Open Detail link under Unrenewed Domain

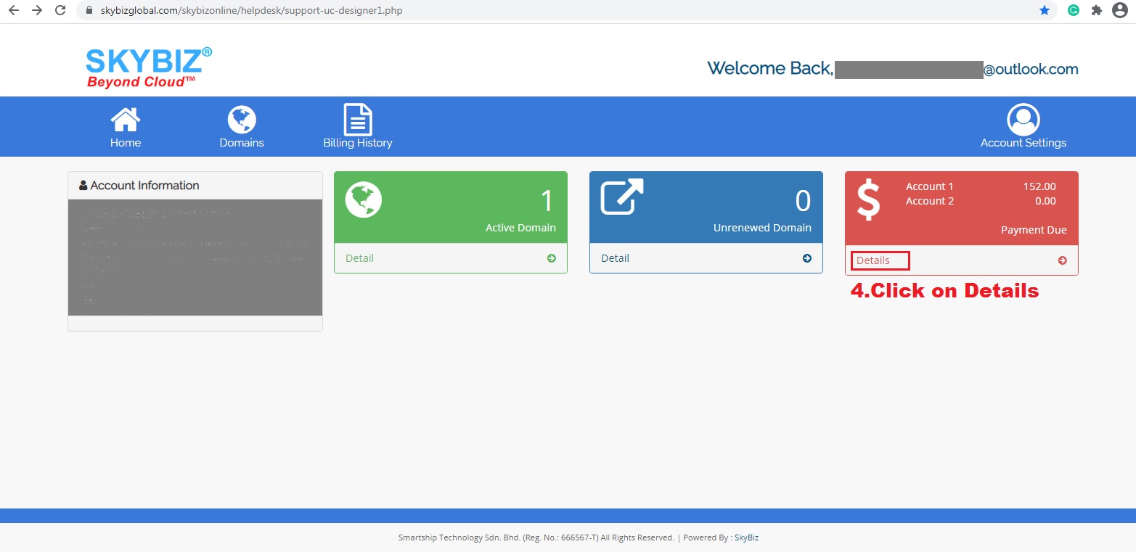pos(615,258)
